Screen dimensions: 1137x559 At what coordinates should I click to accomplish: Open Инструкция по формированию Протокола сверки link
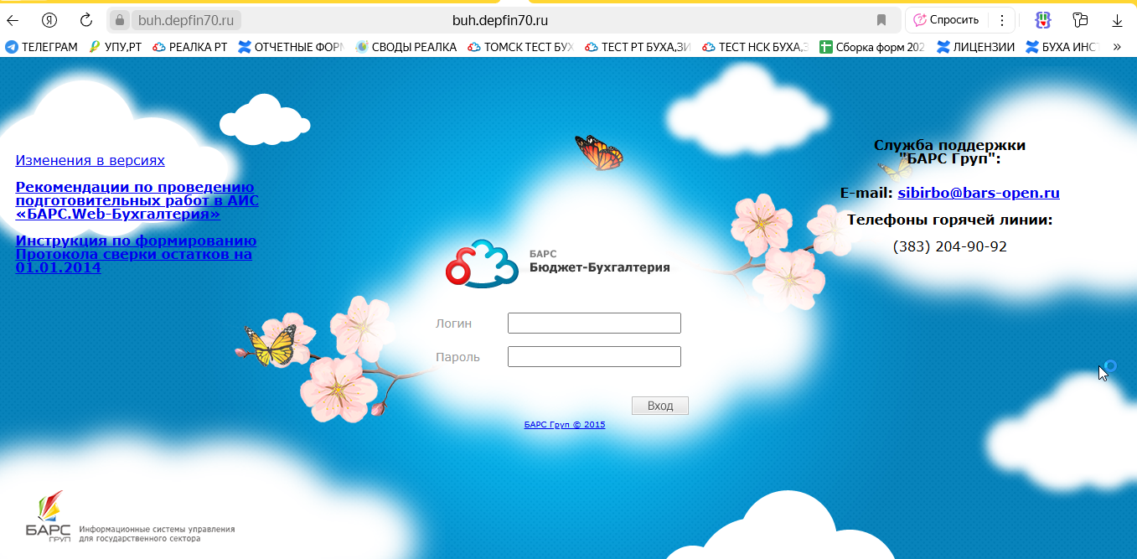click(x=136, y=255)
